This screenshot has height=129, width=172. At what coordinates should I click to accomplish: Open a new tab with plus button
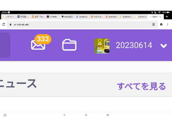[167, 16]
